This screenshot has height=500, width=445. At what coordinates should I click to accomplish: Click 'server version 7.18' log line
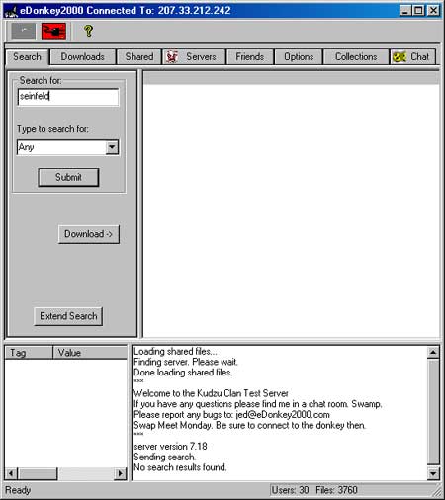tap(170, 447)
